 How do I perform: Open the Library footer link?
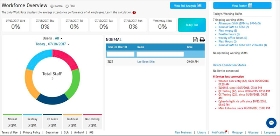pos(202,133)
